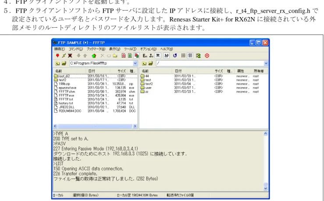Screen dimensions: 324x201
Task: Open the オプション(O) menu
Action: (x=148, y=49)
